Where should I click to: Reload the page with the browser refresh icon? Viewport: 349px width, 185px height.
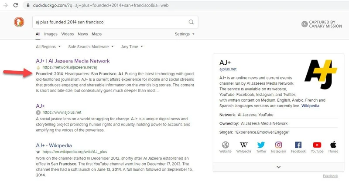16,5
